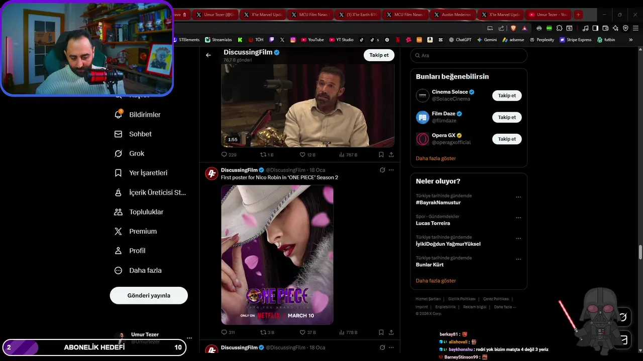This screenshot has height=361, width=643.
Task: Follow DiscussingFilm with the Takip et button
Action: pos(379,55)
